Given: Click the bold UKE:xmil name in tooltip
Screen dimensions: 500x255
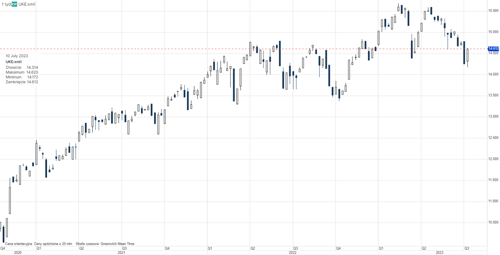Looking at the screenshot, I should (x=14, y=62).
